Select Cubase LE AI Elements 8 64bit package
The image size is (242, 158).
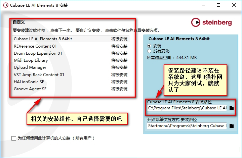pyautogui.click(x=71, y=39)
